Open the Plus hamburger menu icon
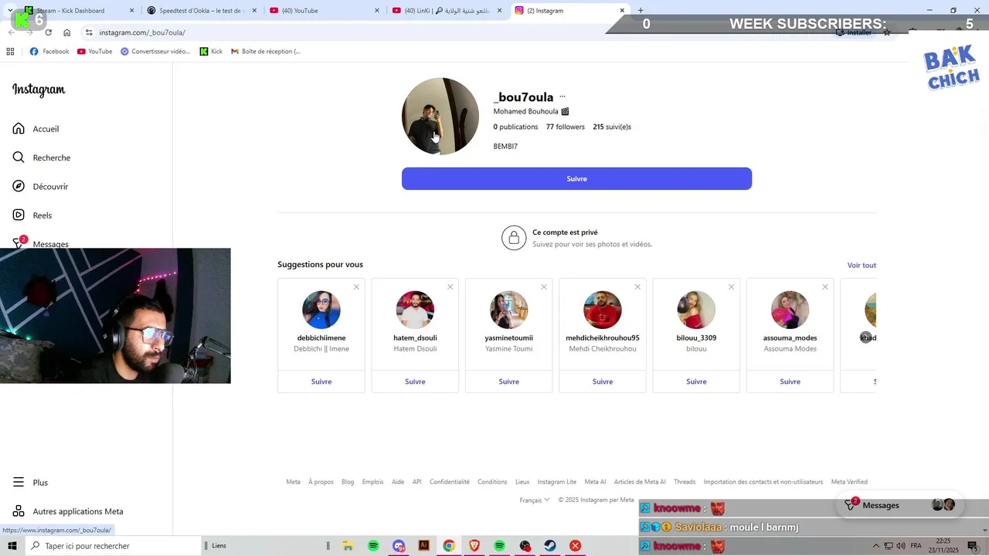Screen dimensions: 989x556 19,482
